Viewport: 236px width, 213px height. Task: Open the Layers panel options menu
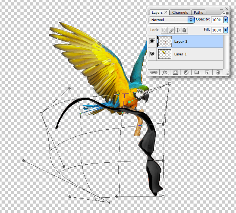tap(226, 13)
